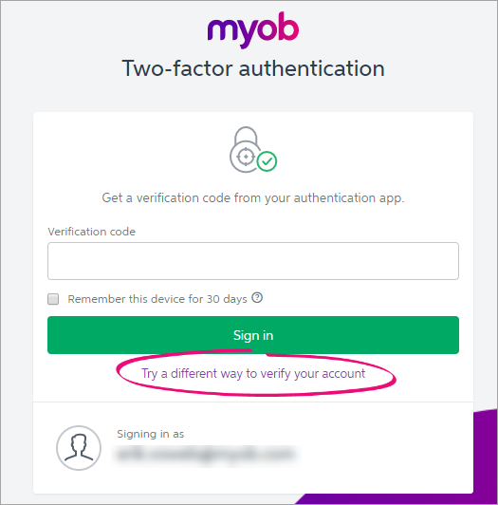Image resolution: width=498 pixels, height=505 pixels.
Task: Click the myob logo at the top
Action: click(253, 29)
